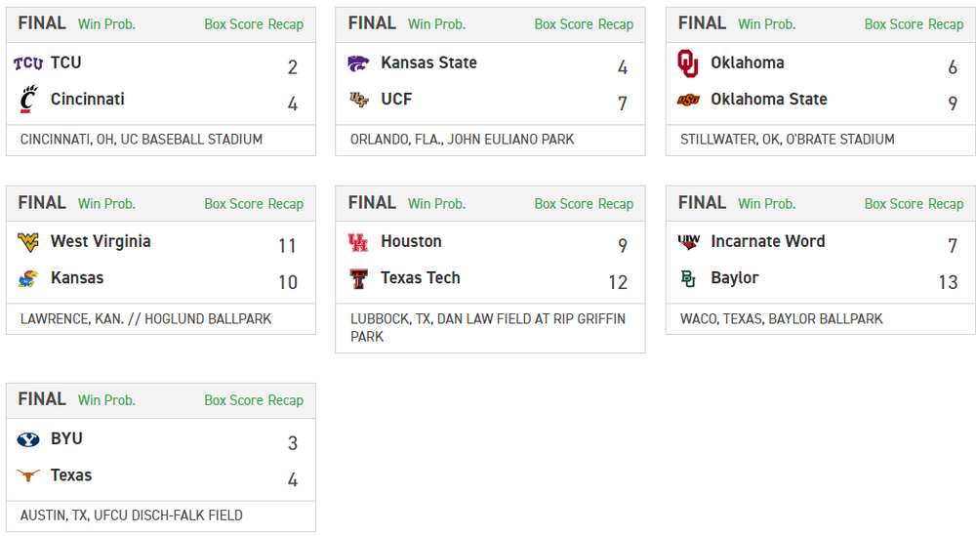Click the West Virginia logo
The image size is (976, 536).
[28, 242]
